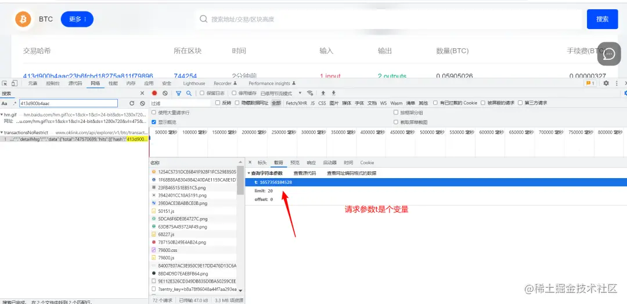Image resolution: width=627 pixels, height=304 pixels.
Task: Select the limit: 20 parameter row
Action: [436, 191]
